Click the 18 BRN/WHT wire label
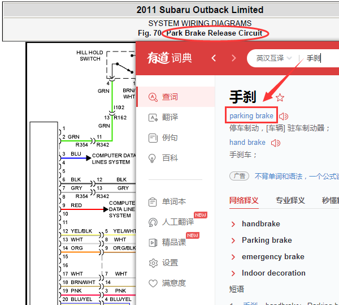339x305 pixels. click(x=79, y=282)
